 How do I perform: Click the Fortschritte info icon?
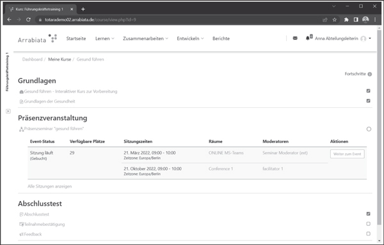[x=369, y=74]
